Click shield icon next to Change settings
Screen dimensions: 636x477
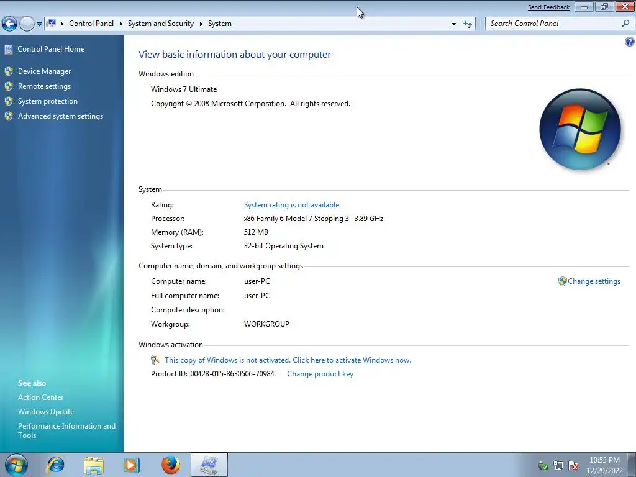point(562,281)
